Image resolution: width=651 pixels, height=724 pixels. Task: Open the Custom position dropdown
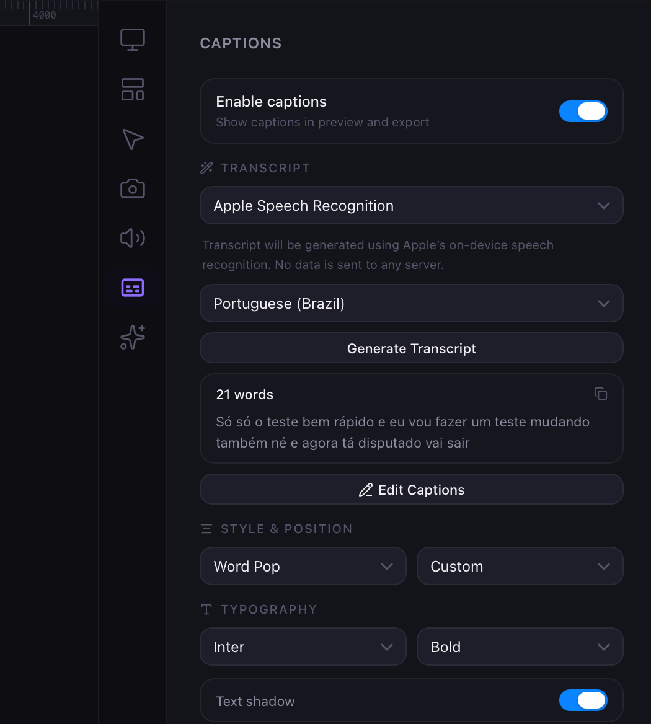(520, 566)
